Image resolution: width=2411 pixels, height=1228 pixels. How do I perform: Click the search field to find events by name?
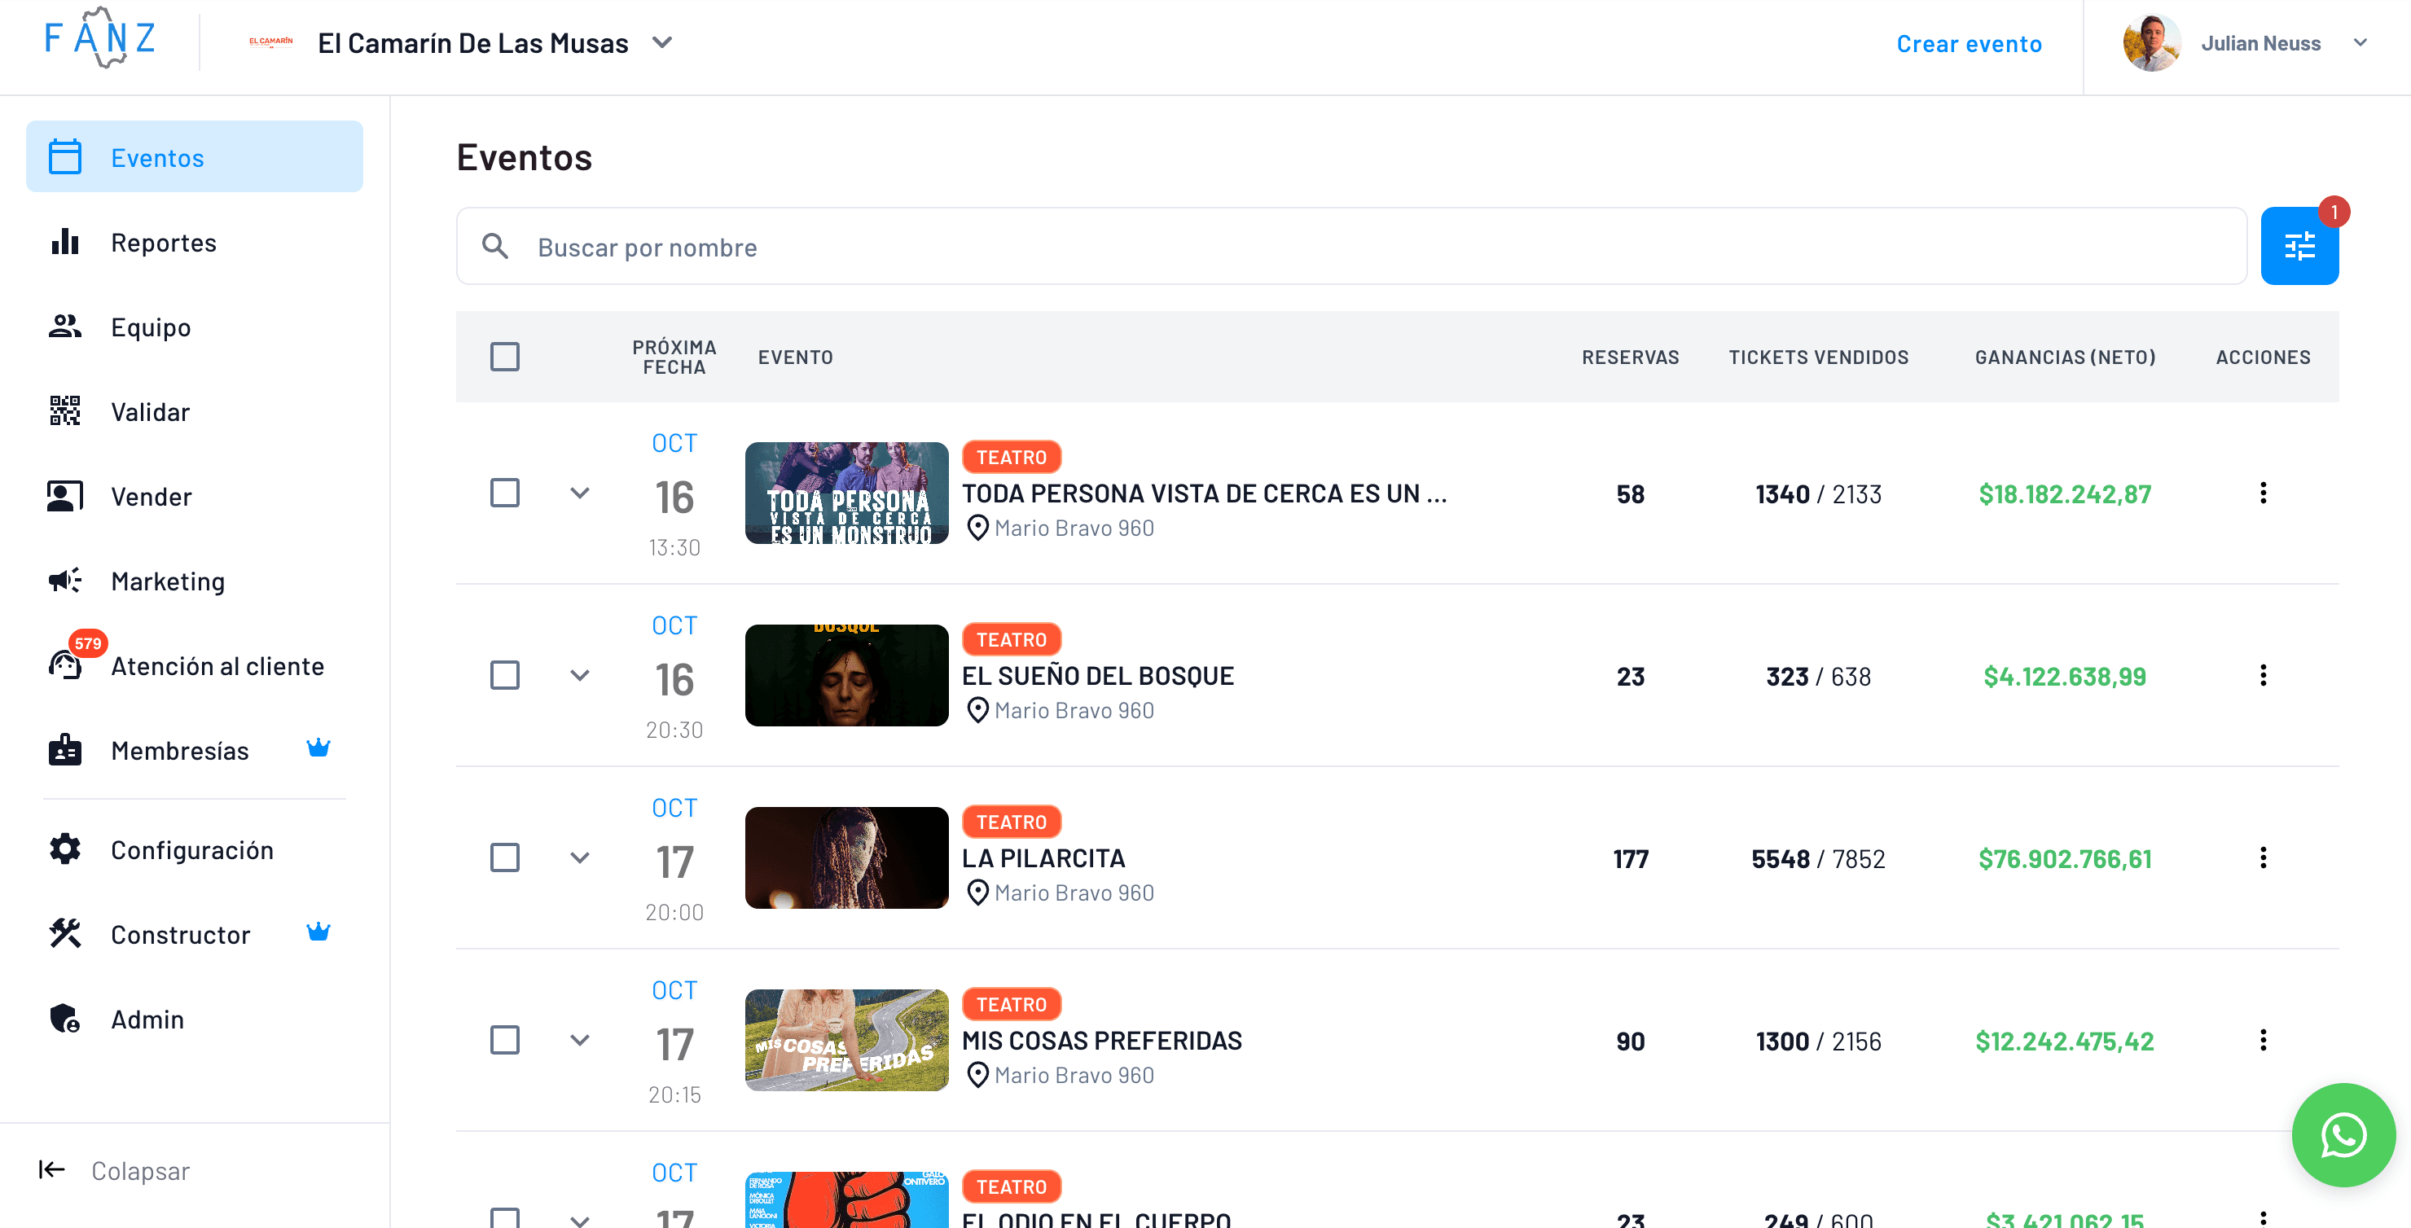click(x=1123, y=246)
